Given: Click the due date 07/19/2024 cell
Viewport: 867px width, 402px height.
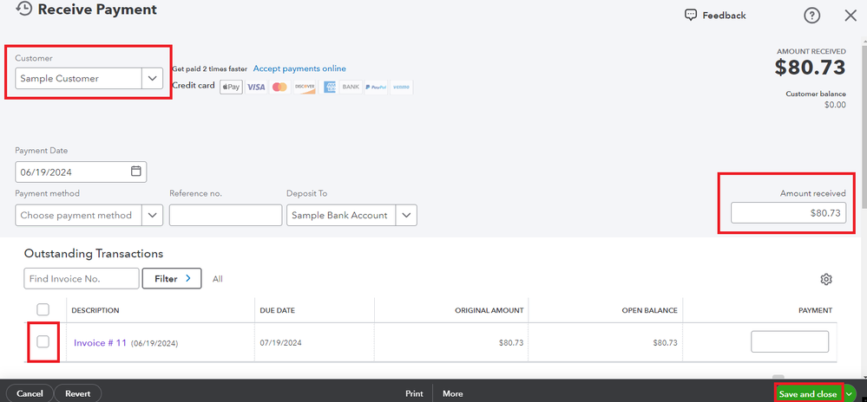Looking at the screenshot, I should click(281, 342).
